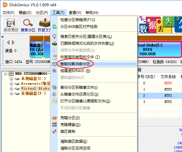Expand the 本地磁盘(F:) tree node
The image size is (182, 152).
pyautogui.click(x=11, y=94)
